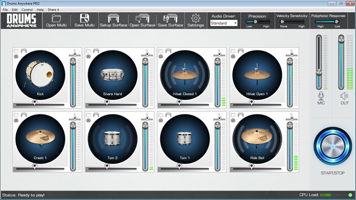Click the OUT volume slider knob
Viewport: 356px width, 200px height.
(x=341, y=39)
